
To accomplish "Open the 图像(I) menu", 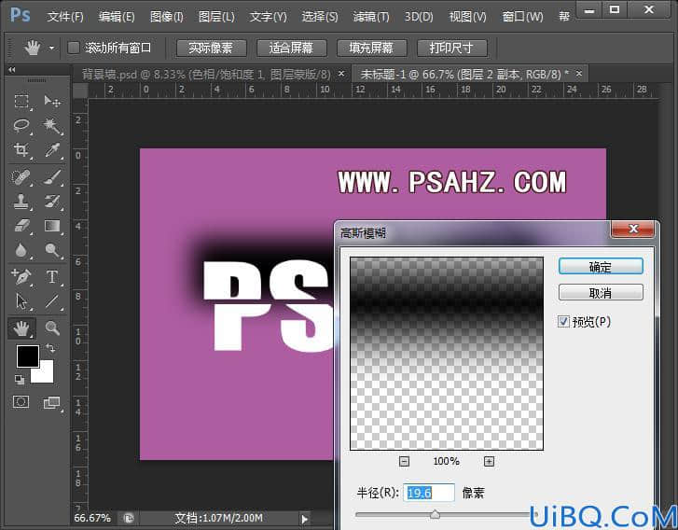I will pyautogui.click(x=167, y=17).
